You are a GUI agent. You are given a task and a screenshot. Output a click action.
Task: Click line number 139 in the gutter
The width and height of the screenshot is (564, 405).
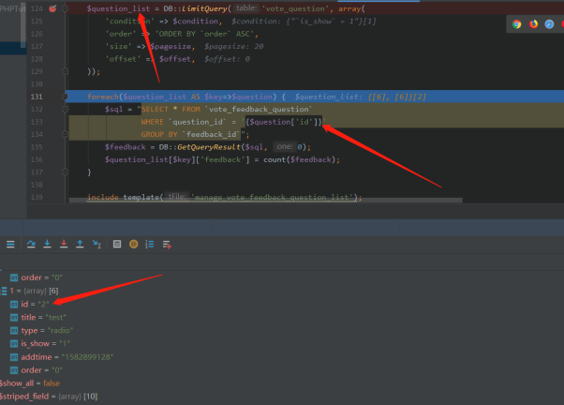(x=37, y=197)
